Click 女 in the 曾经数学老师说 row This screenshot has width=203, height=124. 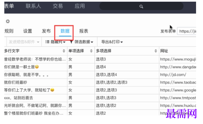70,59
